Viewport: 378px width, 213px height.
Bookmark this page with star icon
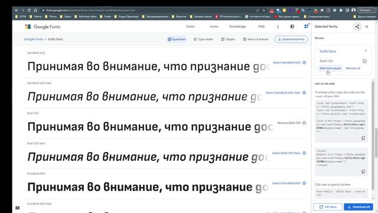coord(264,11)
